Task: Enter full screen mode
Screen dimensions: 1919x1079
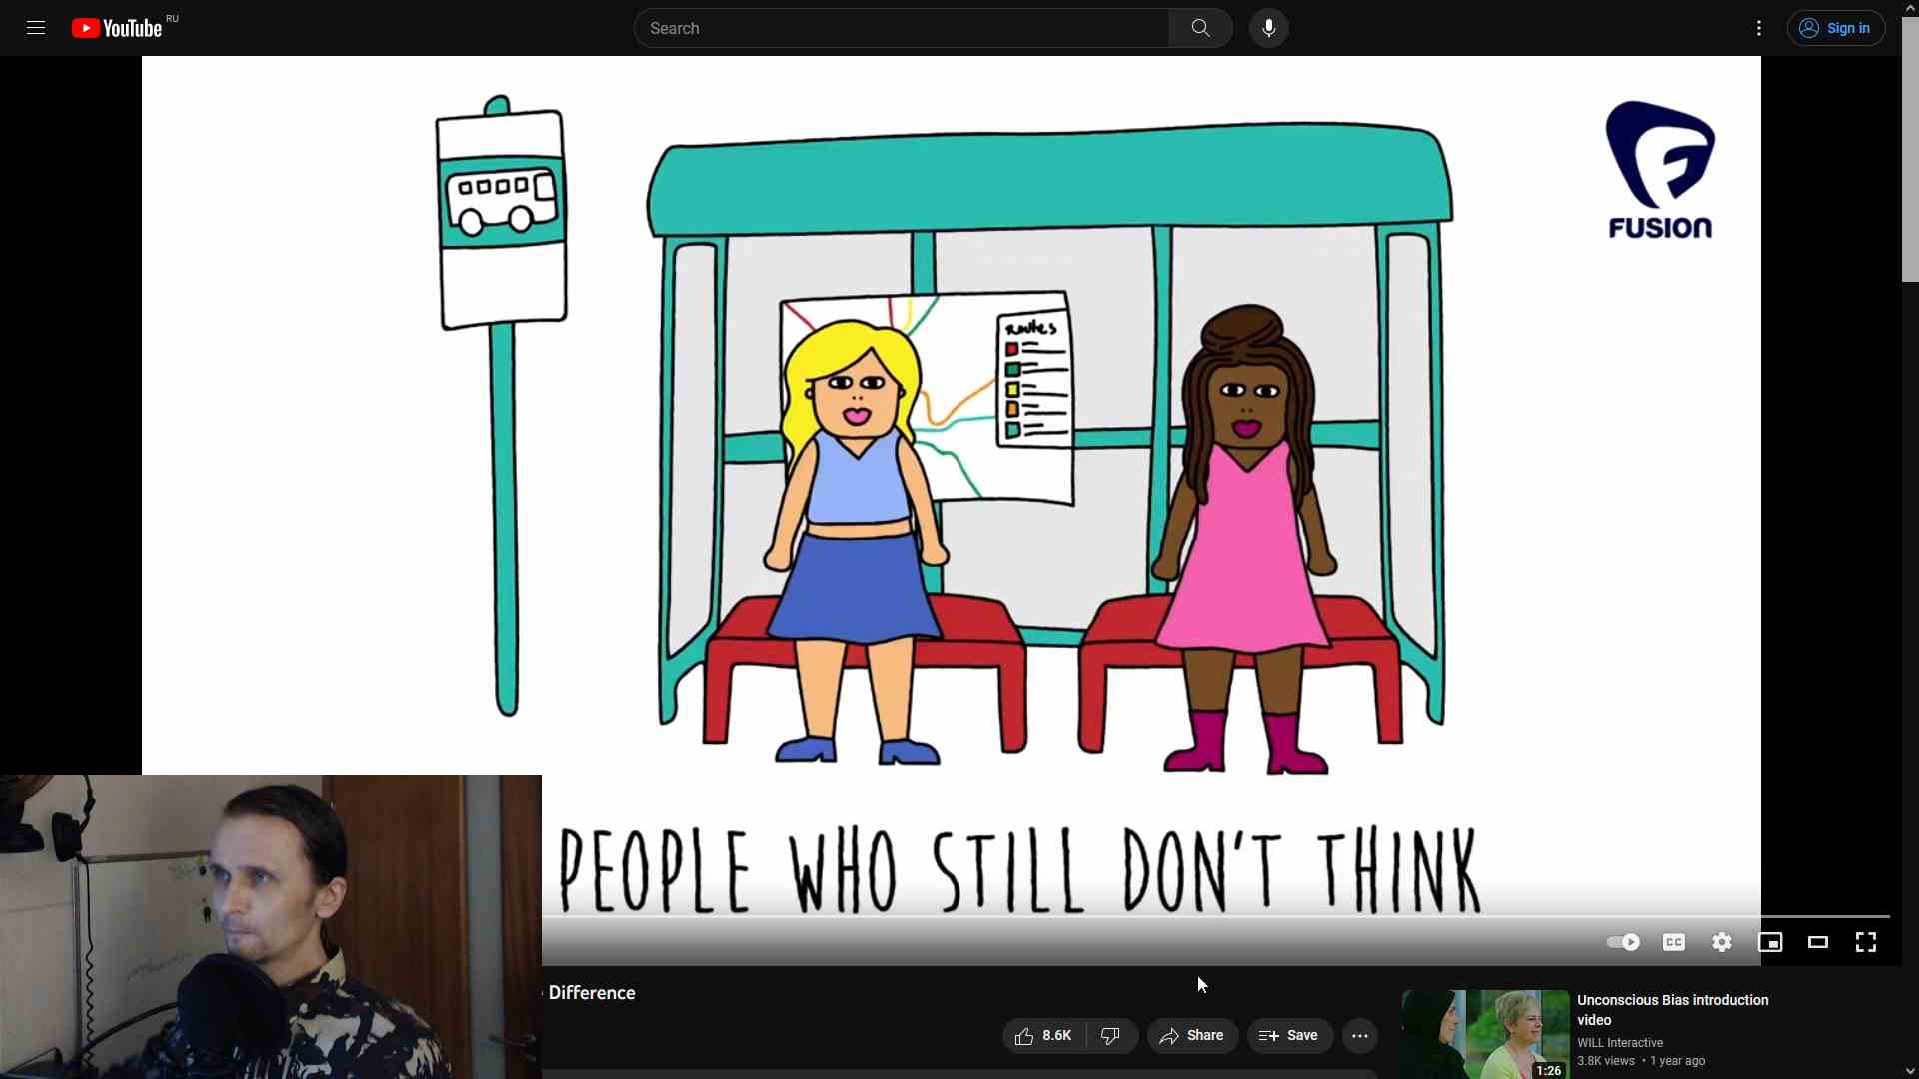Action: 1865,942
